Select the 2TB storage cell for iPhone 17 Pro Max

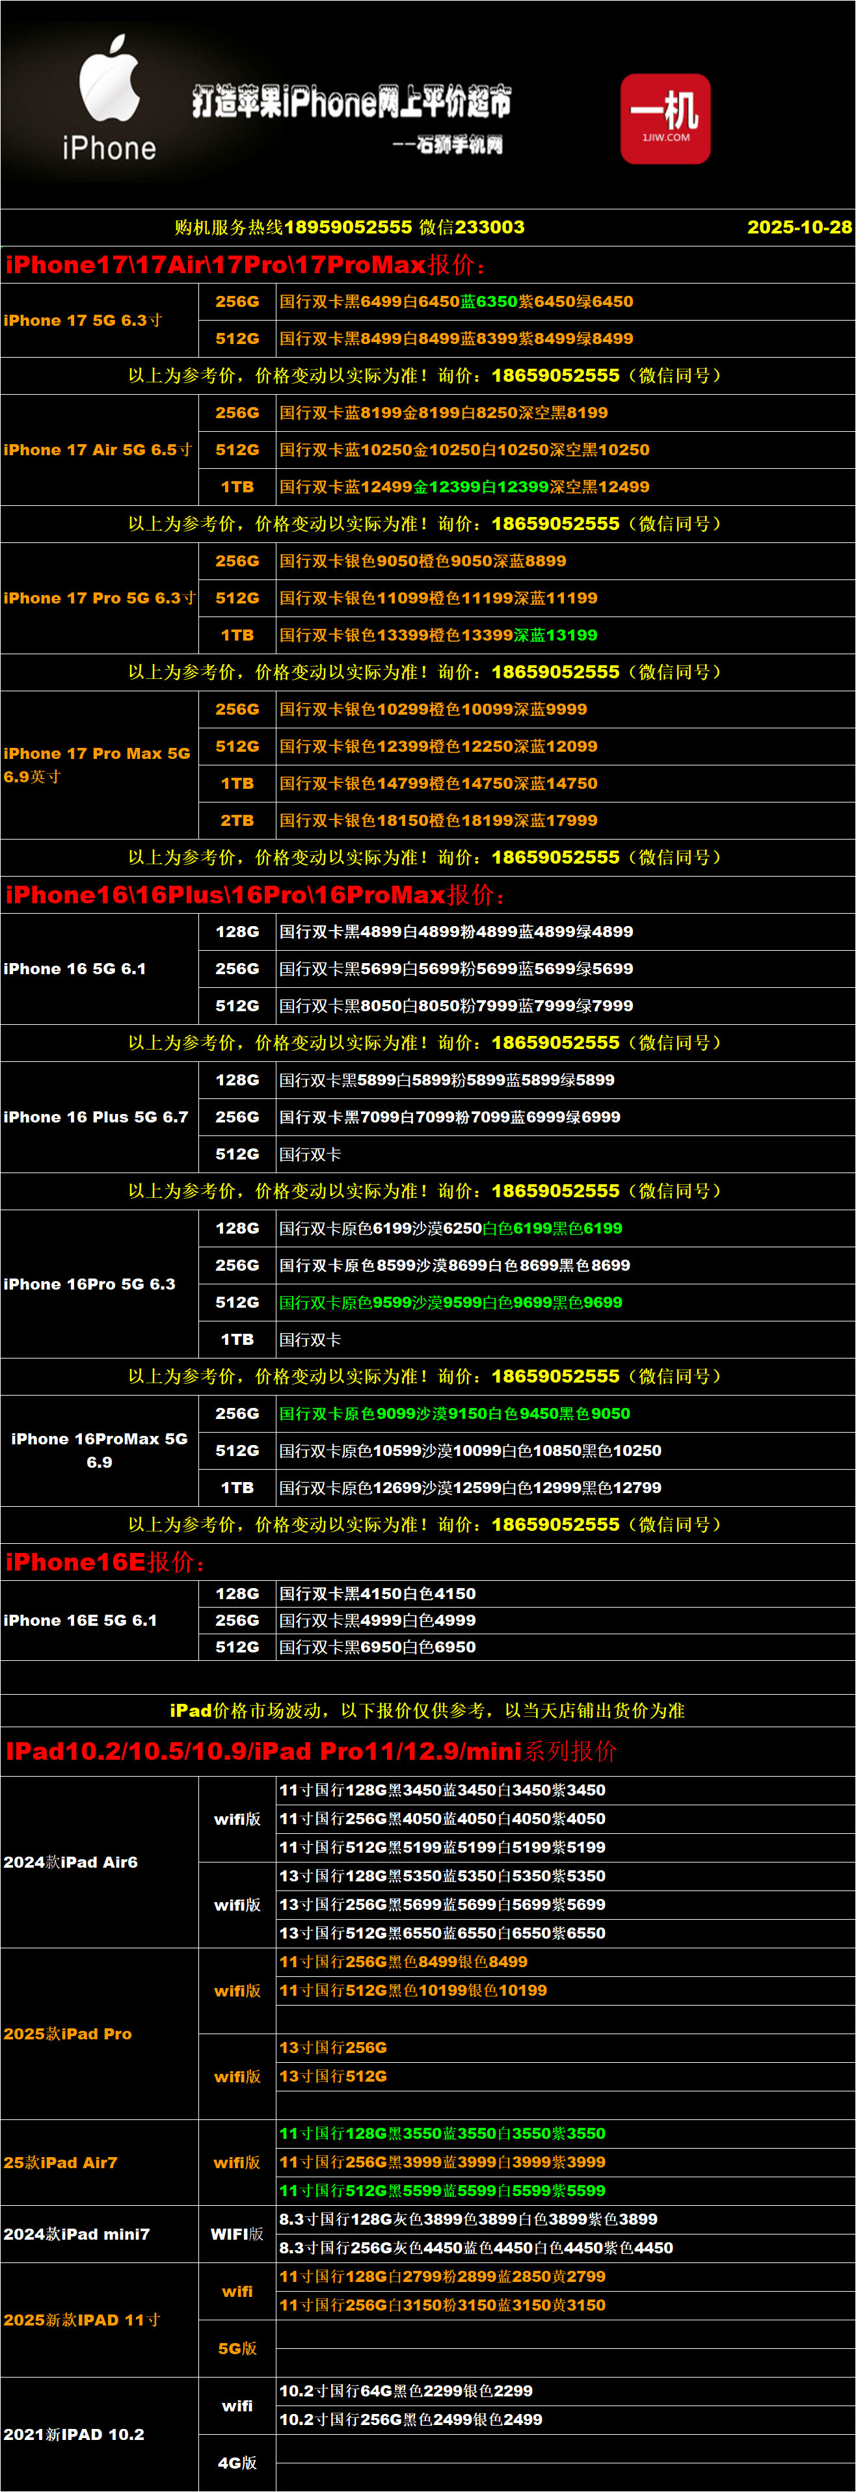237,820
